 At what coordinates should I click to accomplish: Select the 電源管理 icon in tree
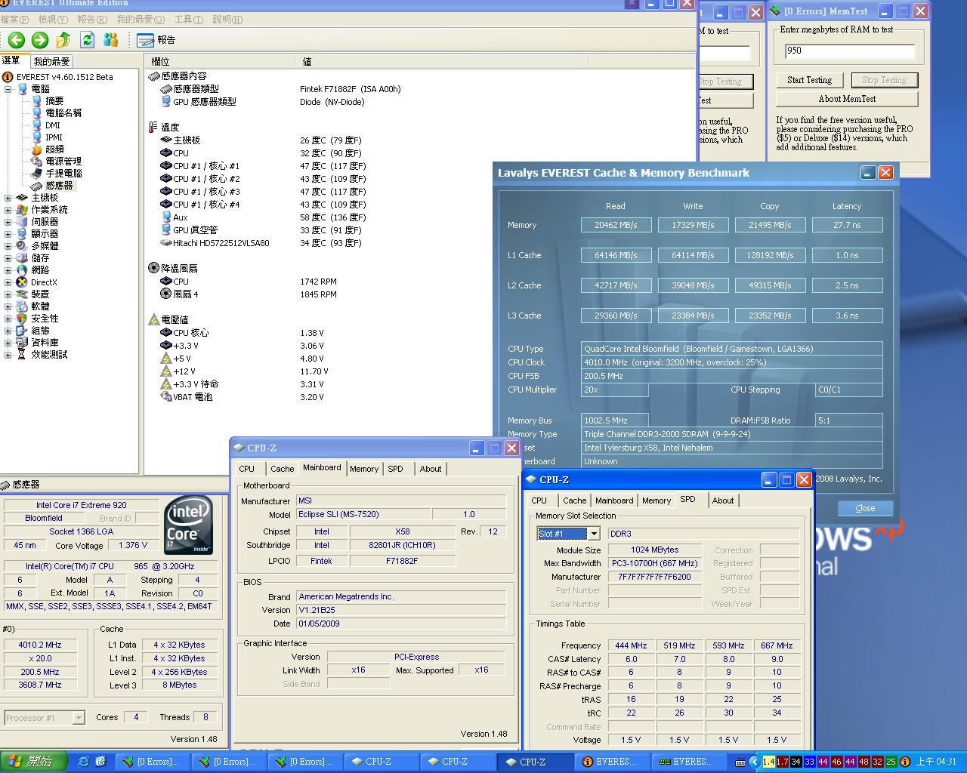pyautogui.click(x=37, y=162)
